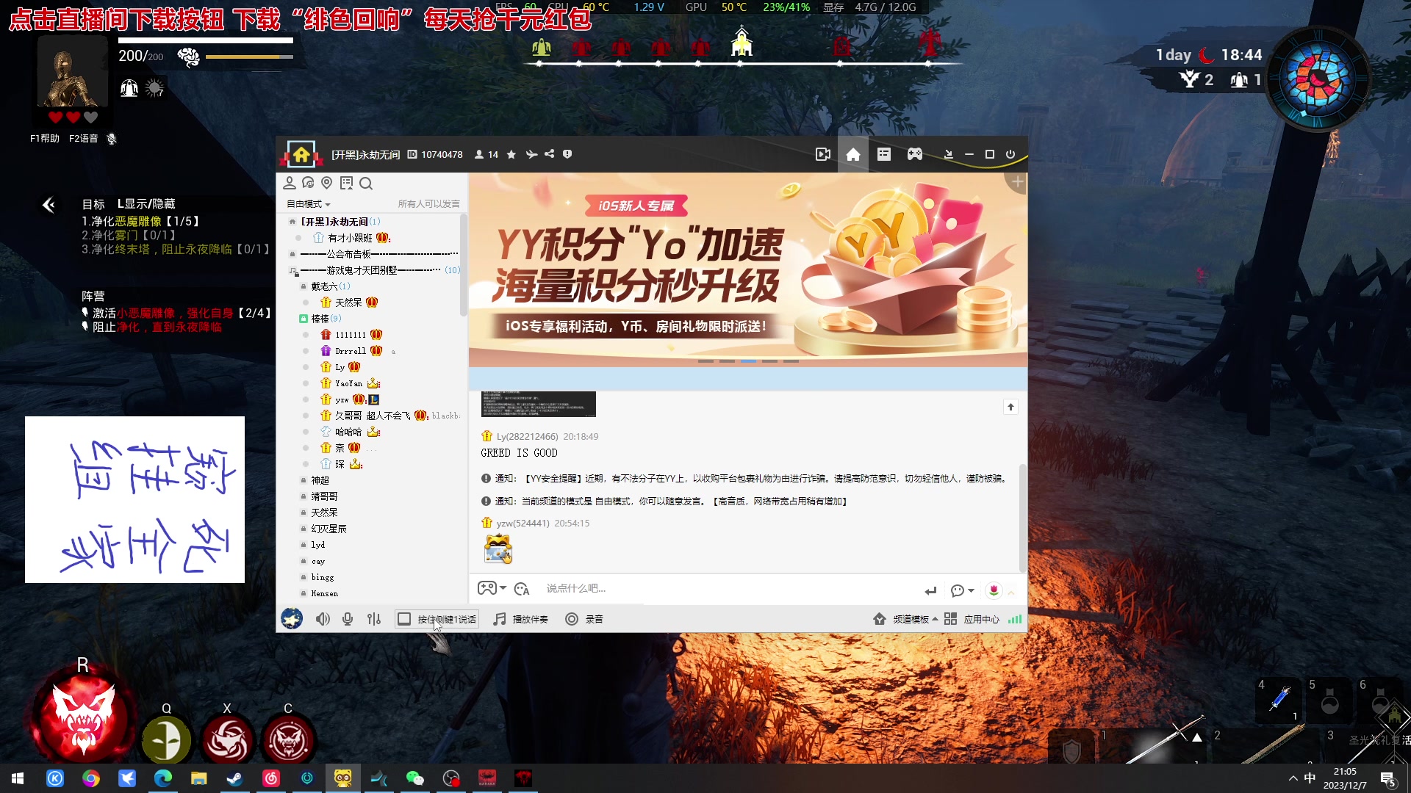The image size is (1411, 793).
Task: Click the flower gift icon in chat bar
Action: (x=994, y=590)
